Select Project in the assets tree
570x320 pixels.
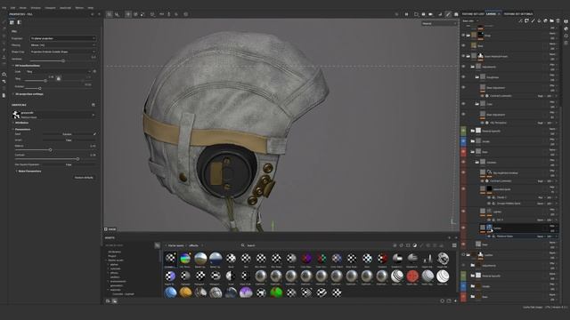coord(112,256)
